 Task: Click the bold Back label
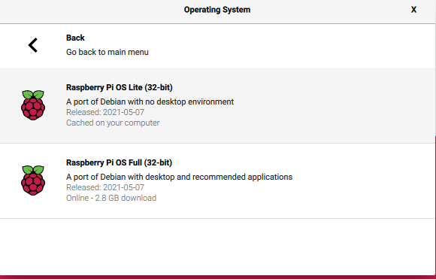click(75, 38)
